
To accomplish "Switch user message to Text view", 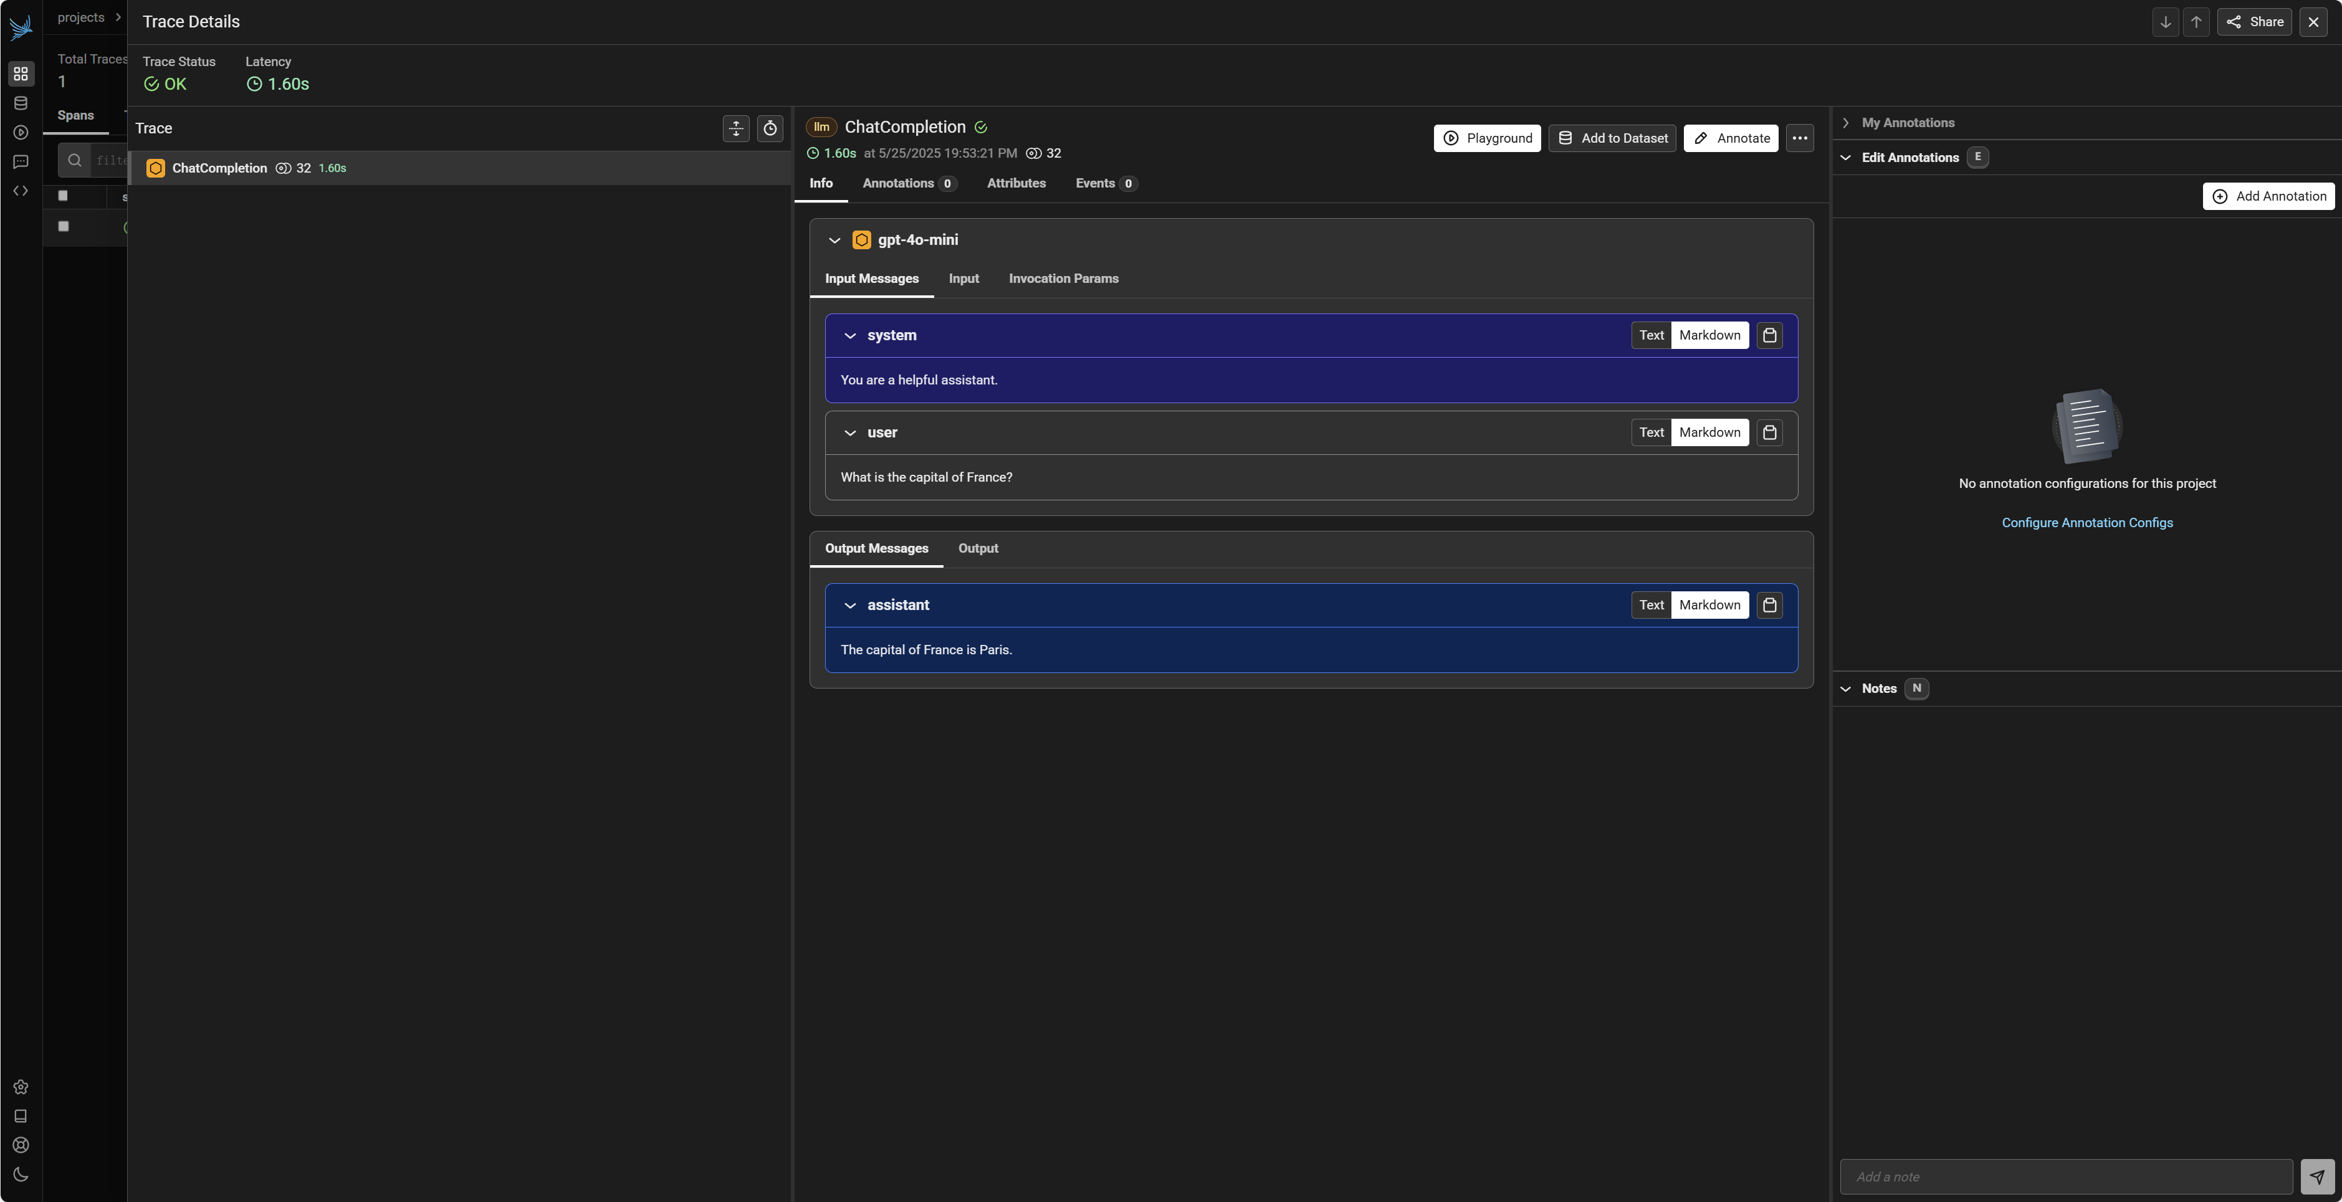I will (x=1651, y=433).
